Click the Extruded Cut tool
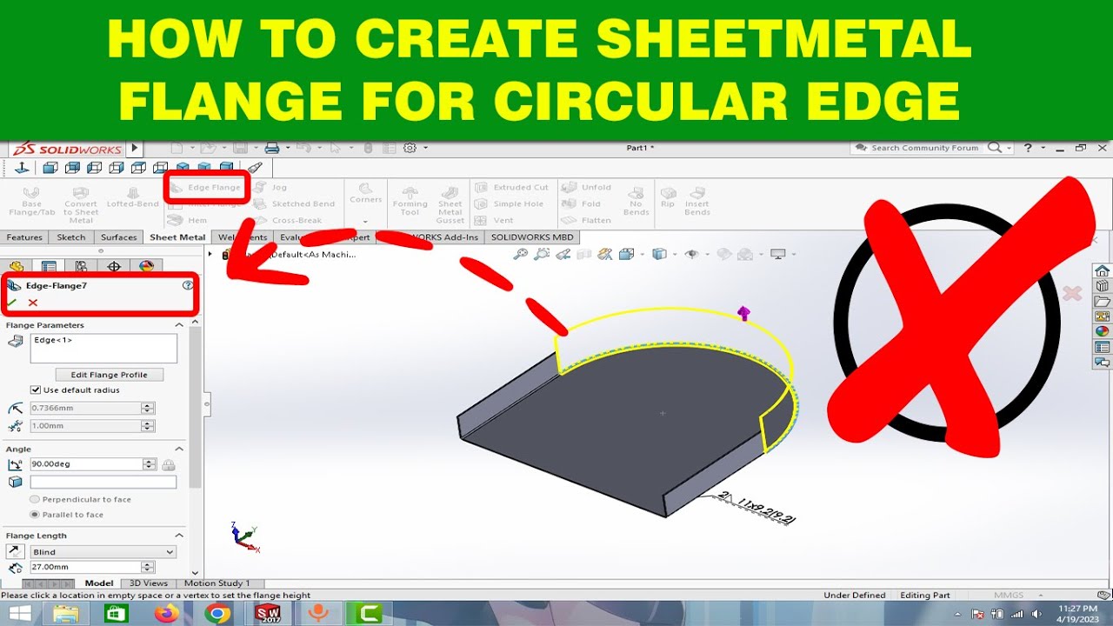 pos(512,187)
